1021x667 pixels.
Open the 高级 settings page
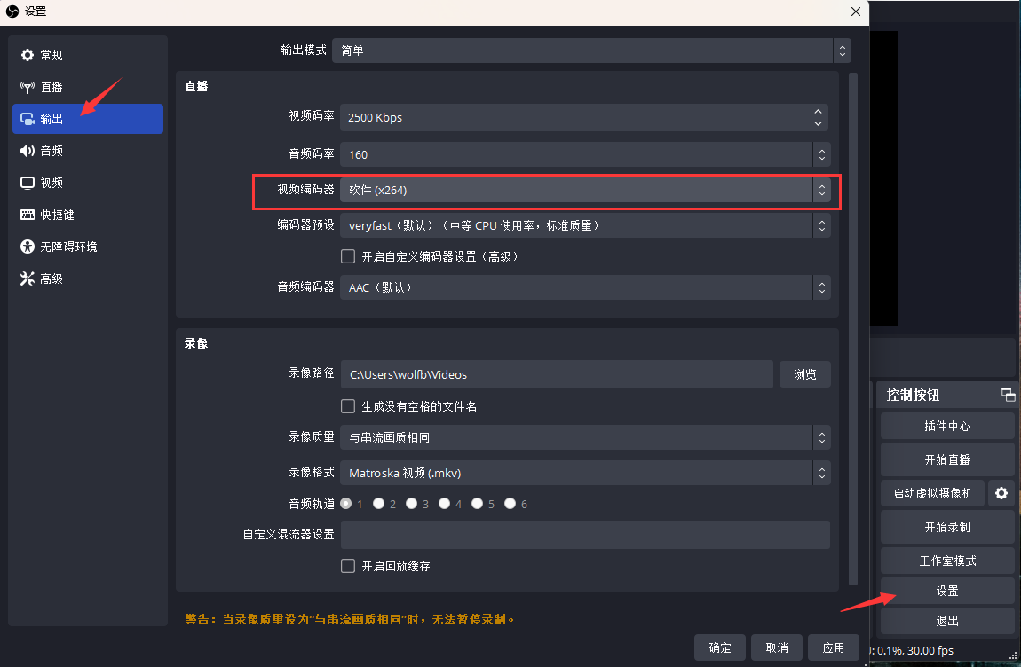(88, 279)
